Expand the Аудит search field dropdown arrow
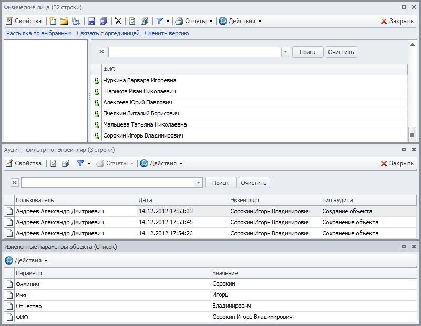 [198, 183]
